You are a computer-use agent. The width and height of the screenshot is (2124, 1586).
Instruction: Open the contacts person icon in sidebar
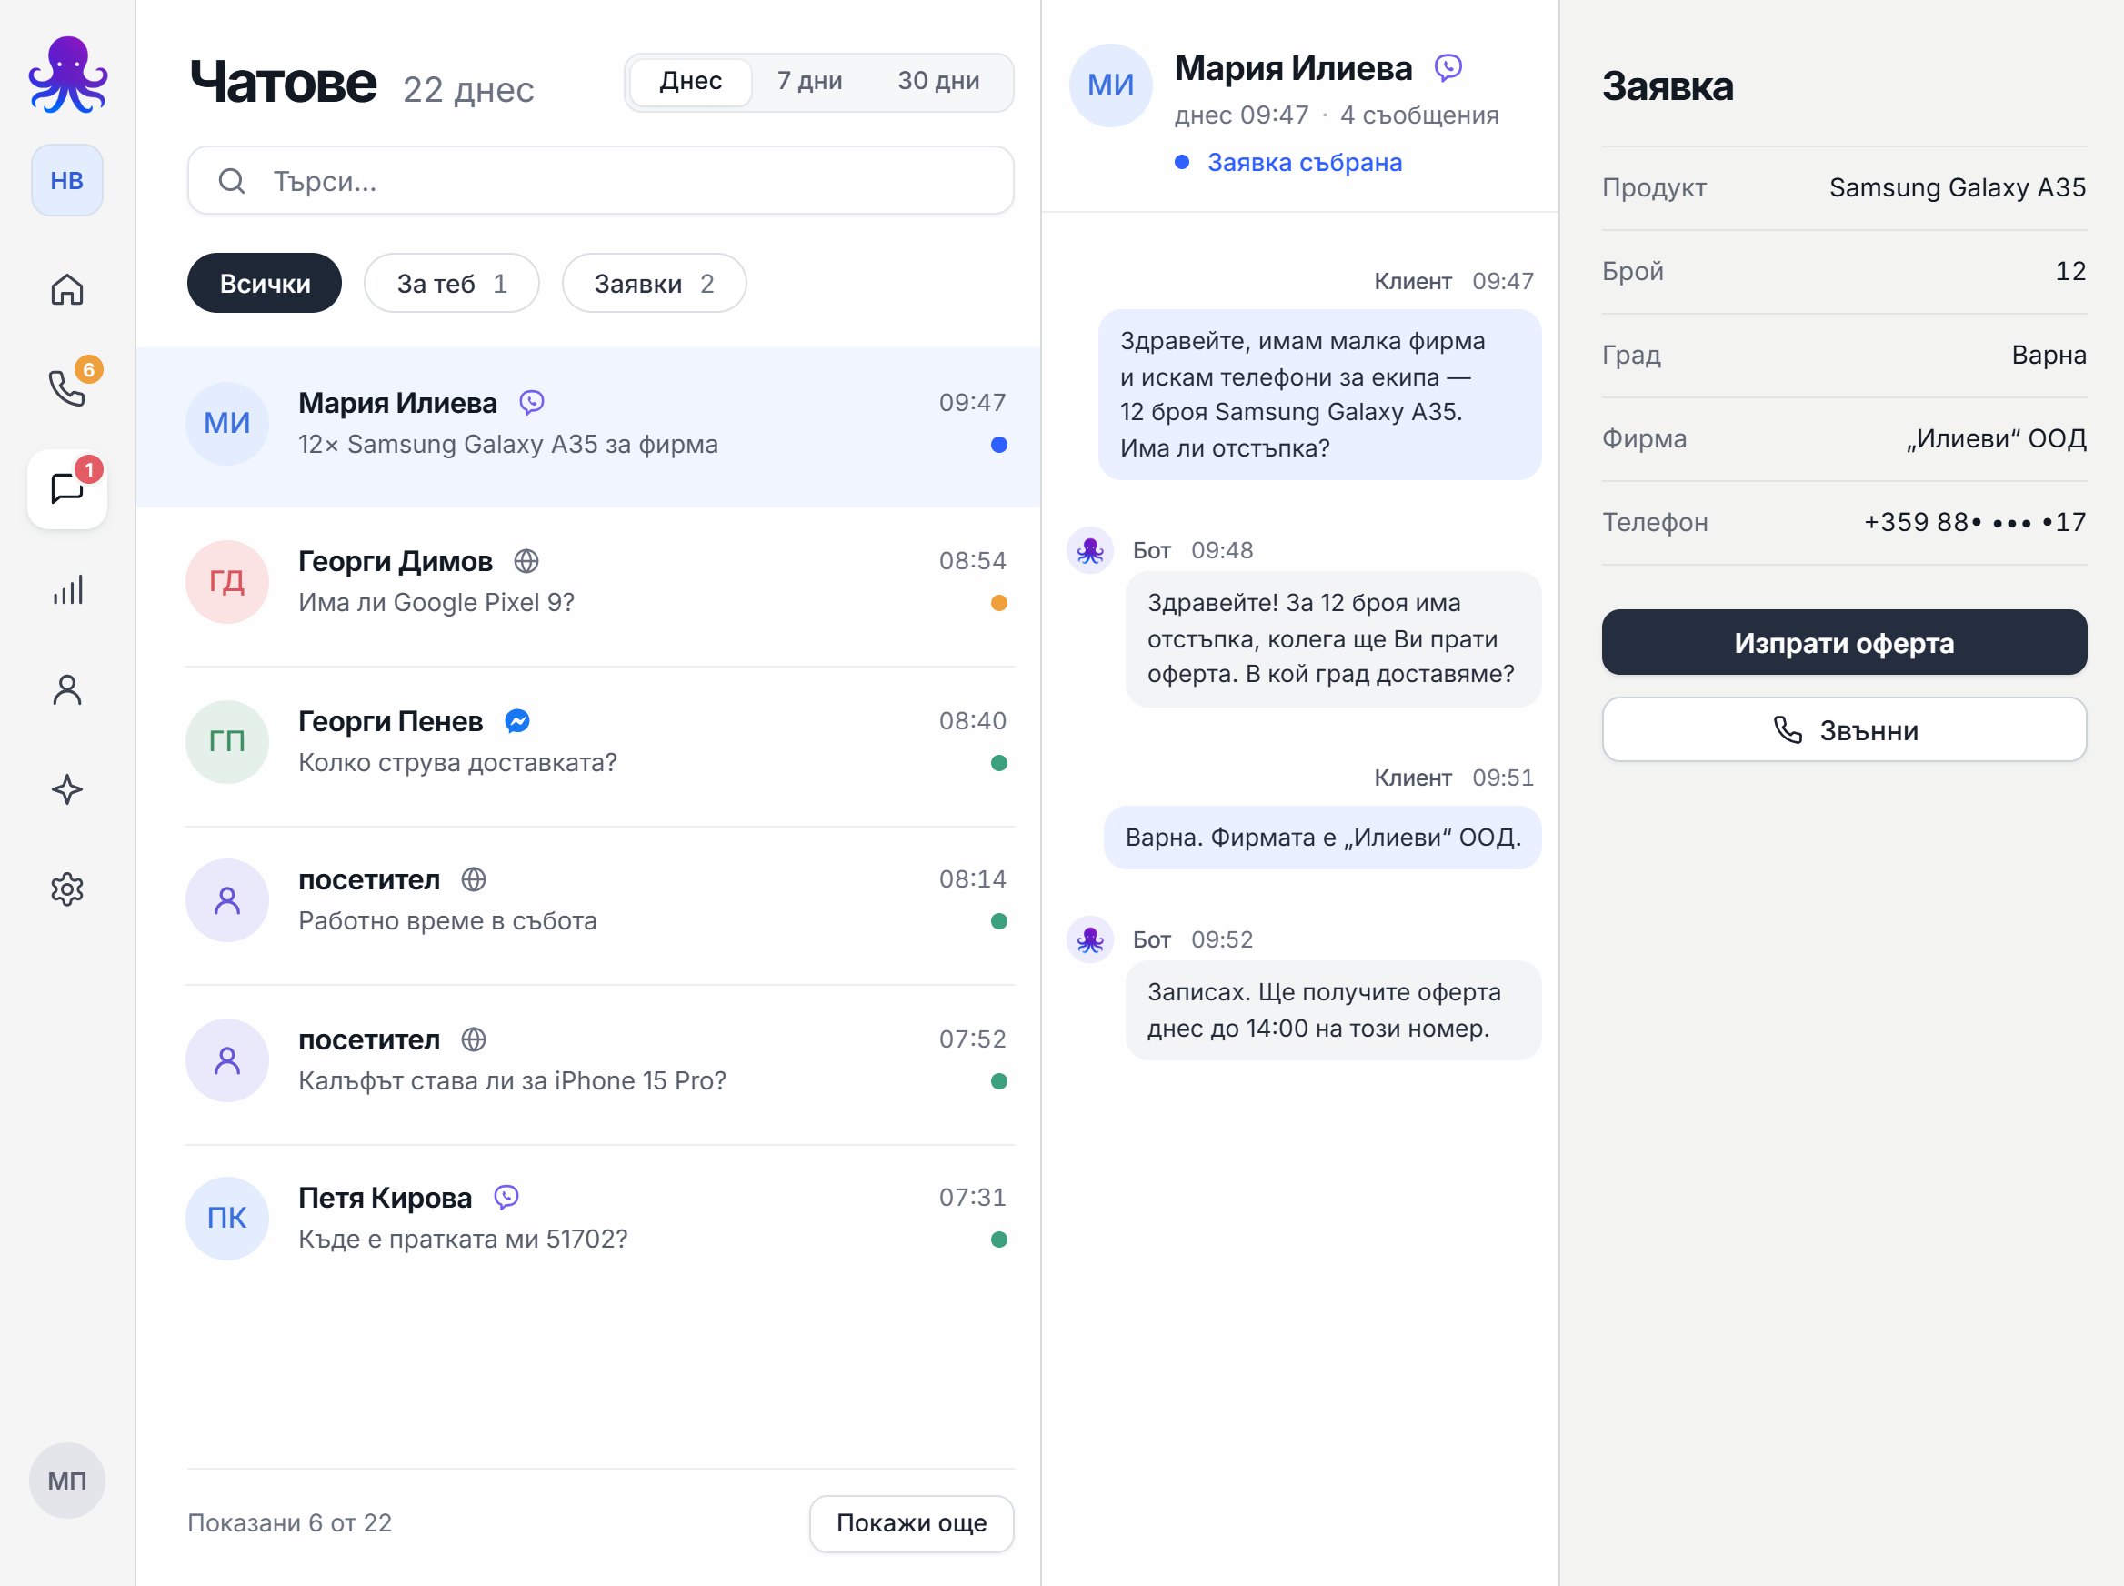tap(67, 689)
